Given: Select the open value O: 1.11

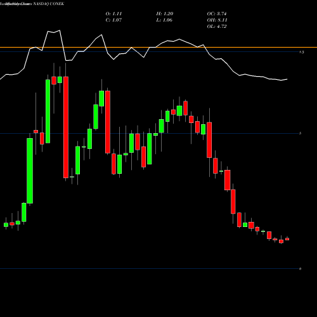Looking at the screenshot, I should pyautogui.click(x=113, y=14).
